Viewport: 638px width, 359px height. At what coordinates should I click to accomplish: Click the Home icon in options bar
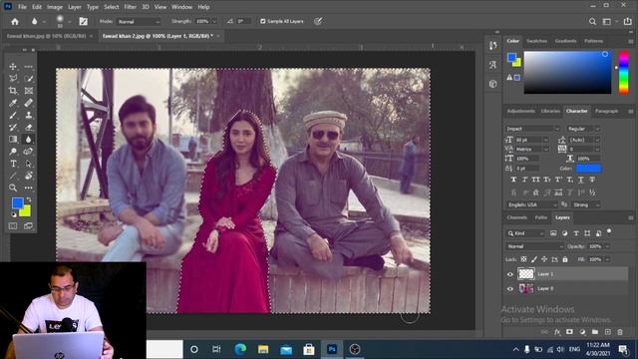click(15, 22)
